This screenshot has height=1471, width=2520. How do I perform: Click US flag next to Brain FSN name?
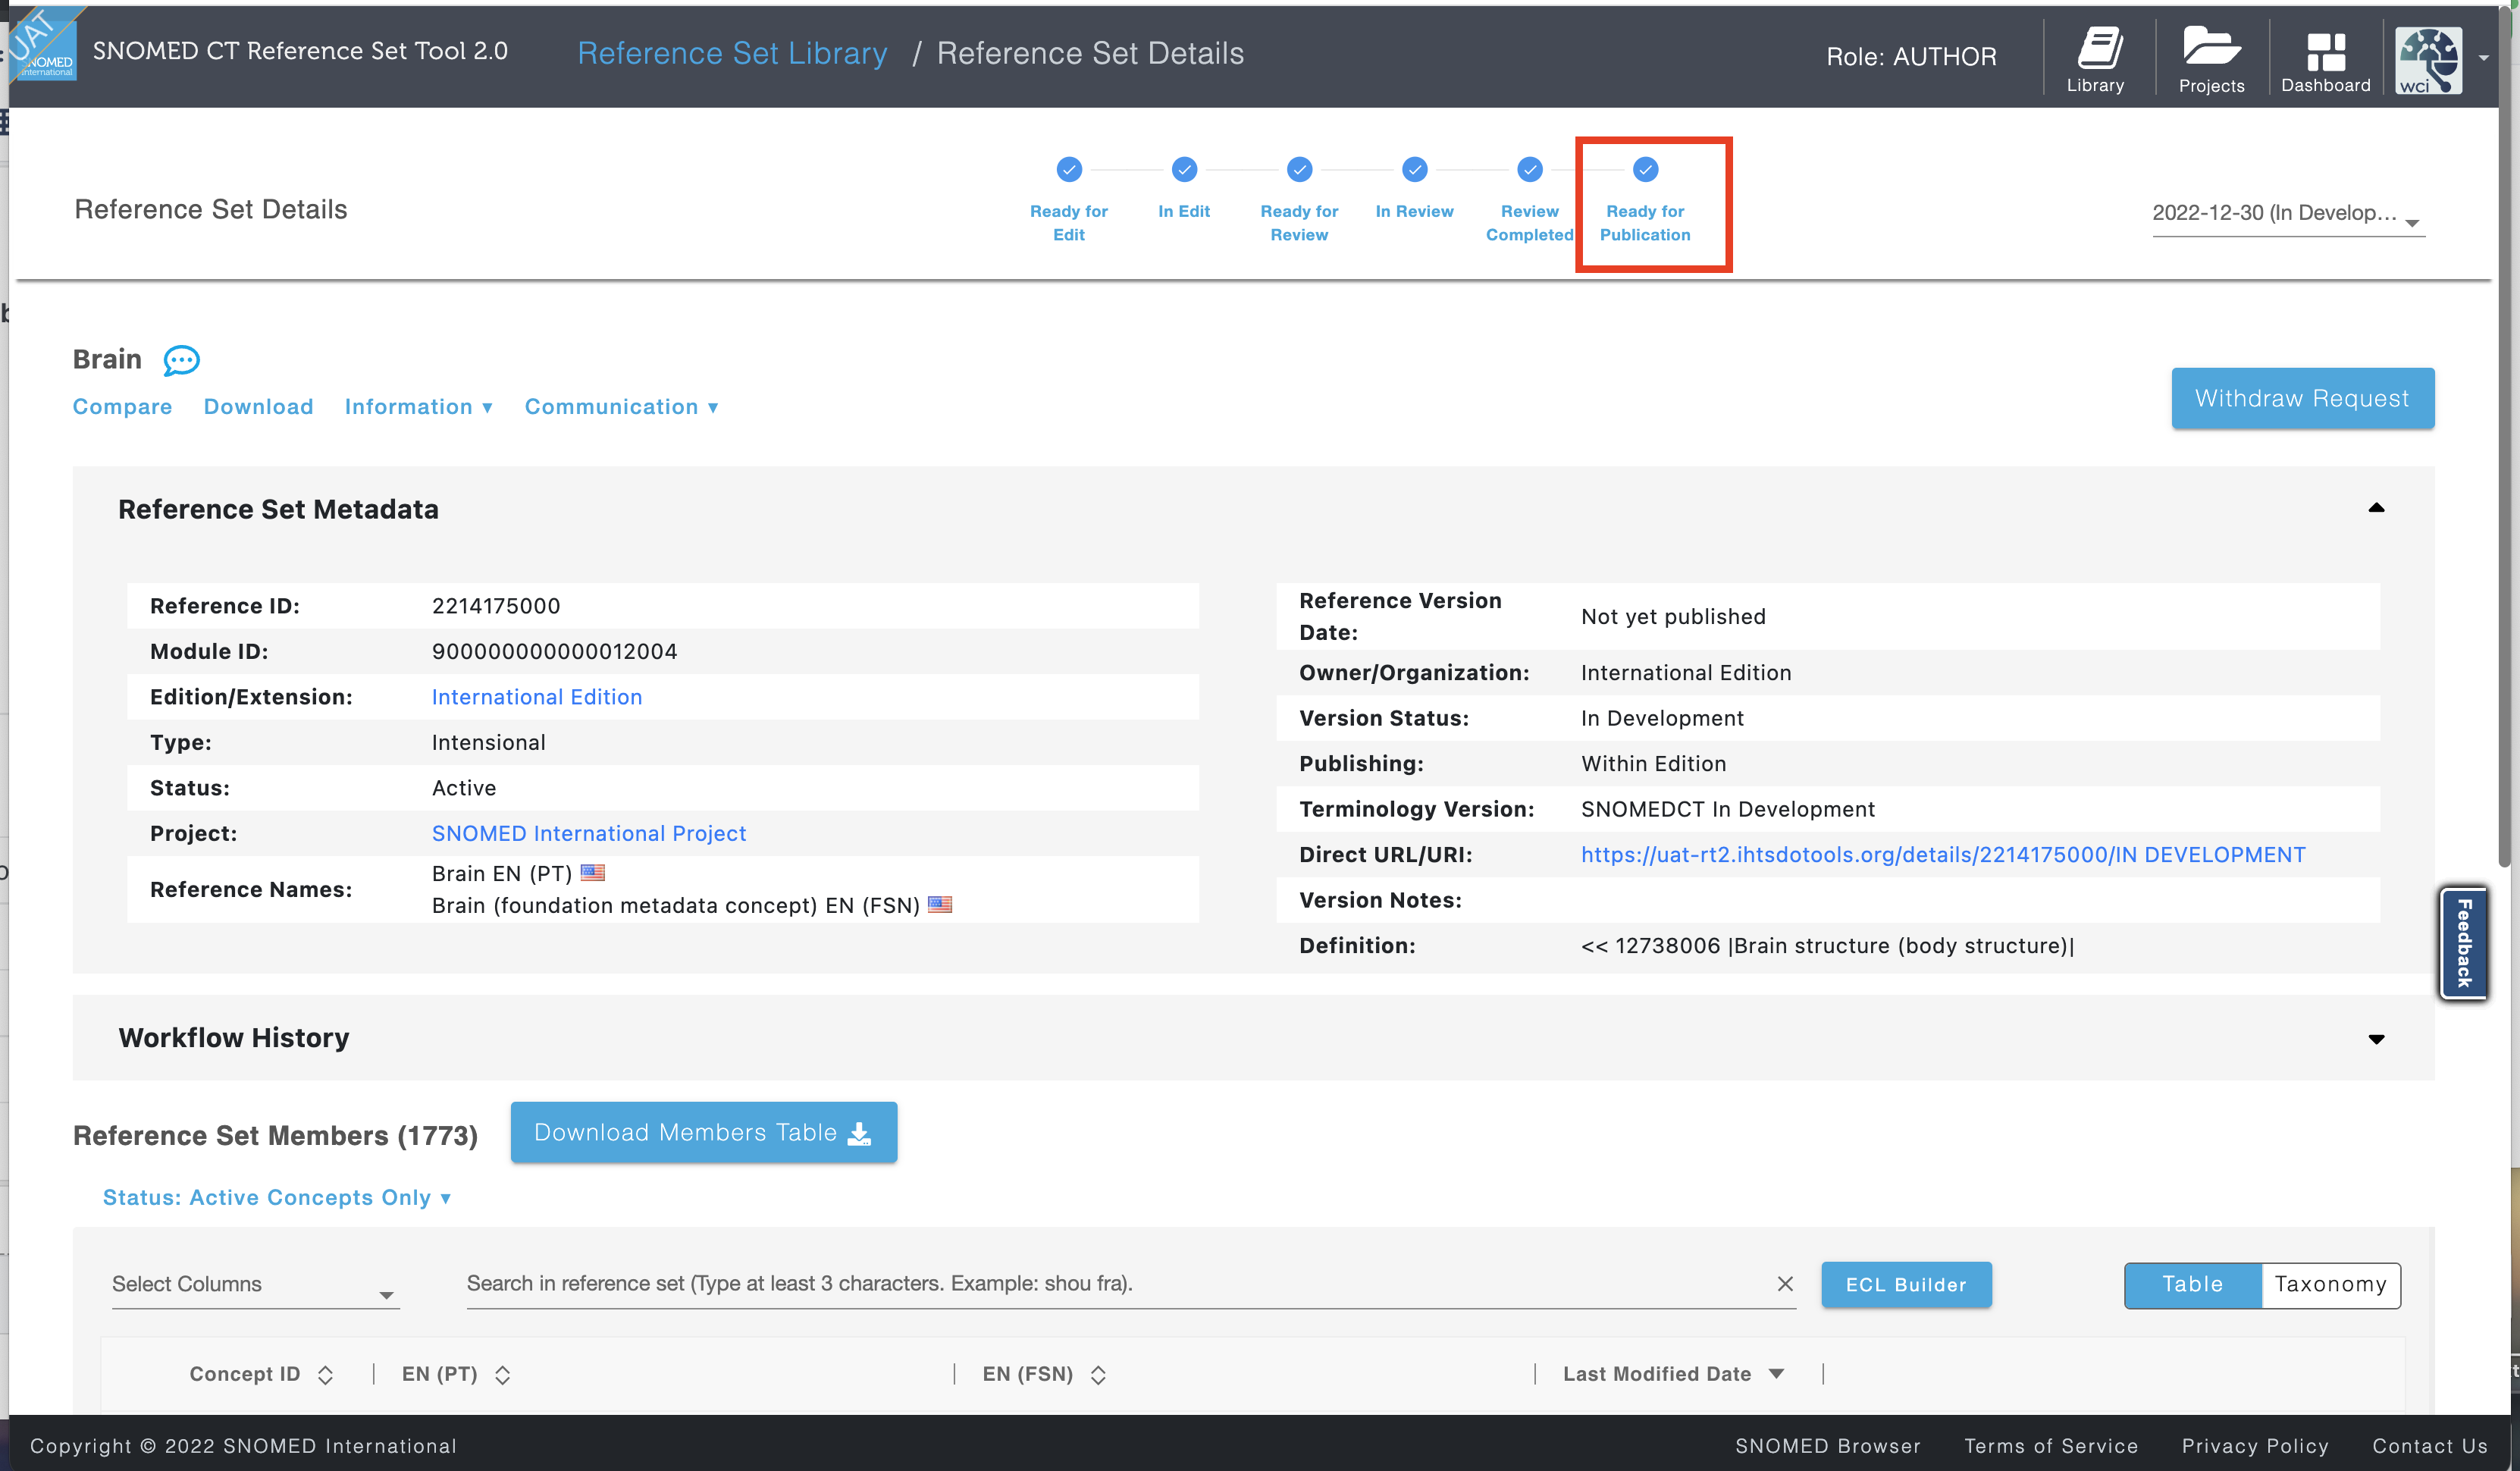[x=940, y=904]
